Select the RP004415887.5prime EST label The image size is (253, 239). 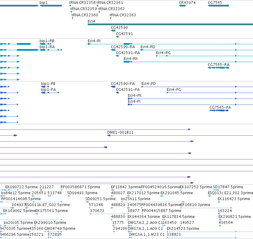click(161, 211)
